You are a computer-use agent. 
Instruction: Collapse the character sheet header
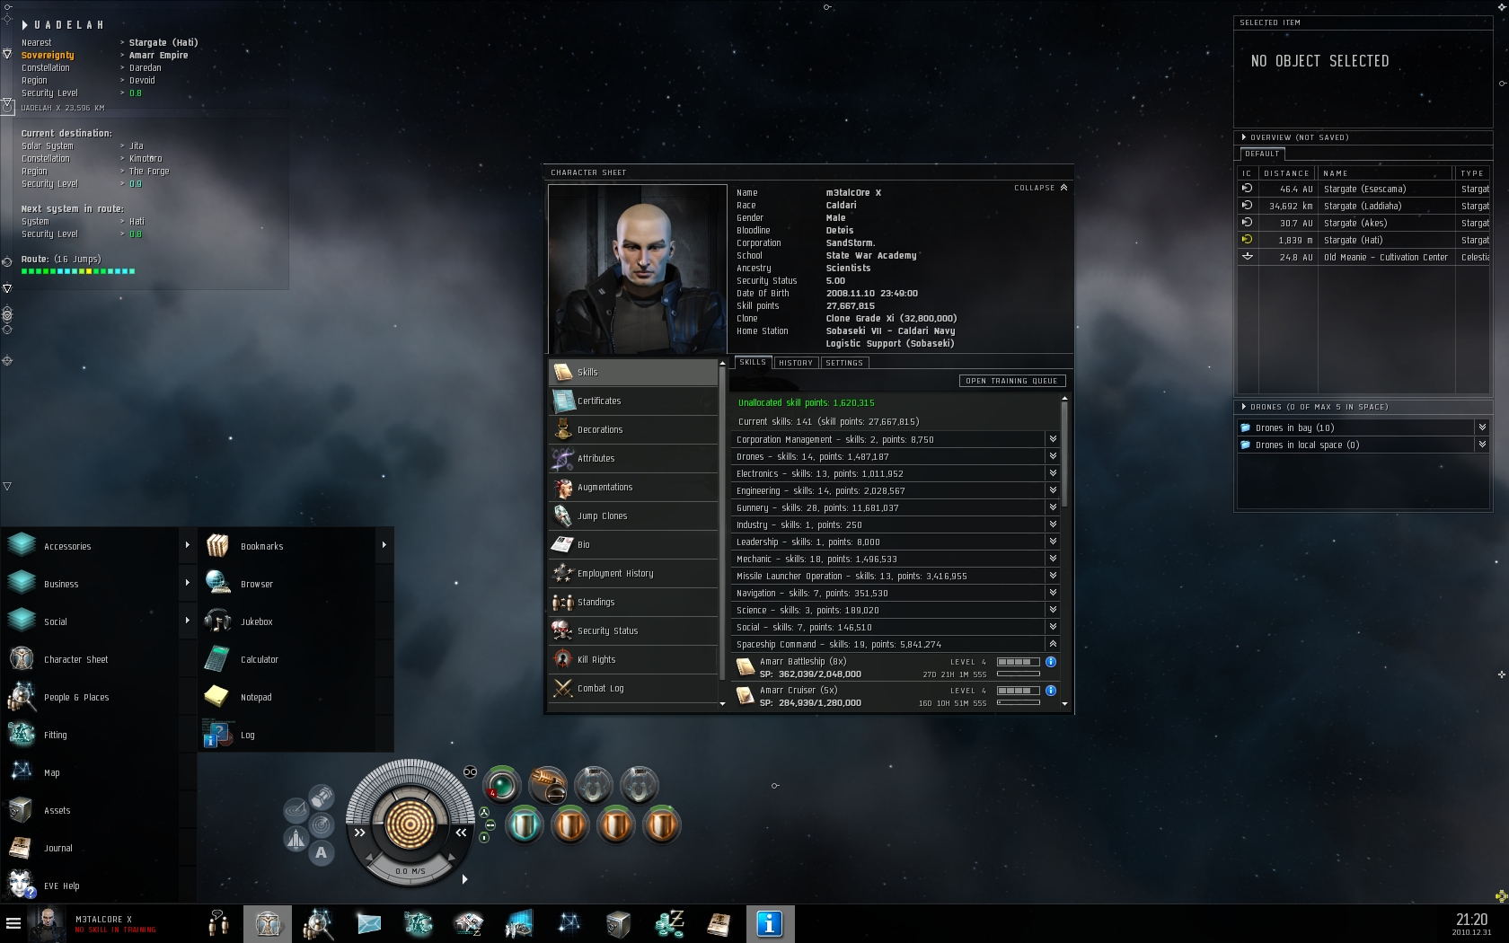click(1041, 188)
